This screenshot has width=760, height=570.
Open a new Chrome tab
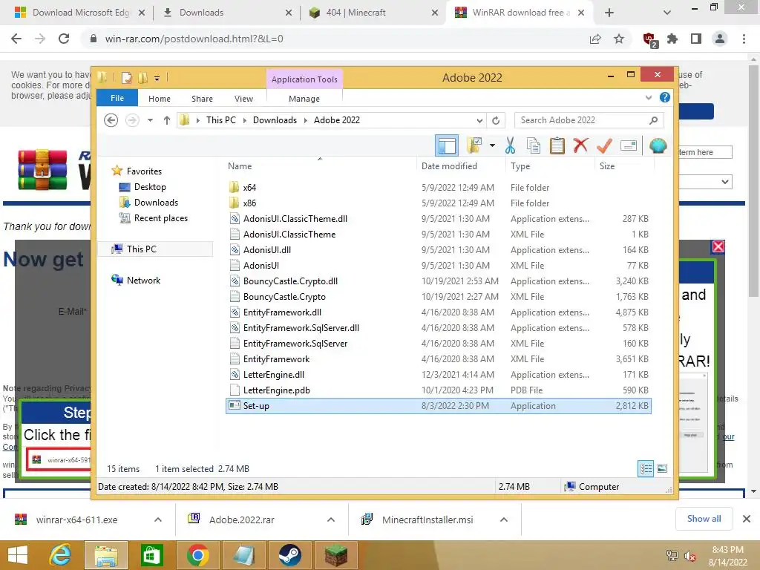point(609,13)
